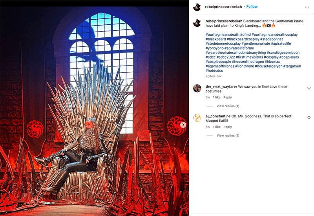Expand replies under the_next_wayfarer's comment

(x=228, y=106)
